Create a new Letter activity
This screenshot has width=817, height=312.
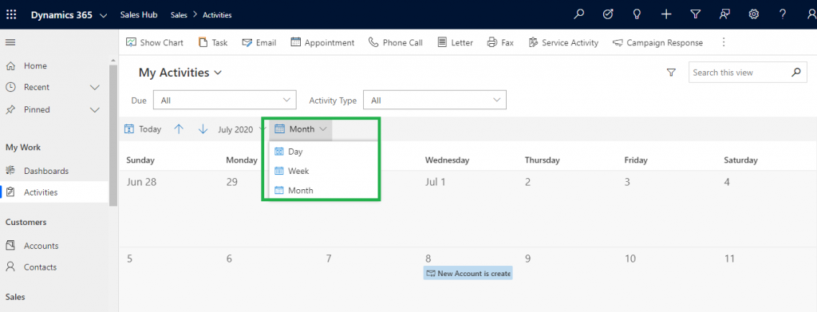456,43
